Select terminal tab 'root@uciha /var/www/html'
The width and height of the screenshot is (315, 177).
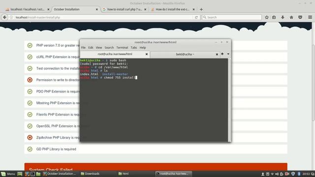[x=115, y=54]
